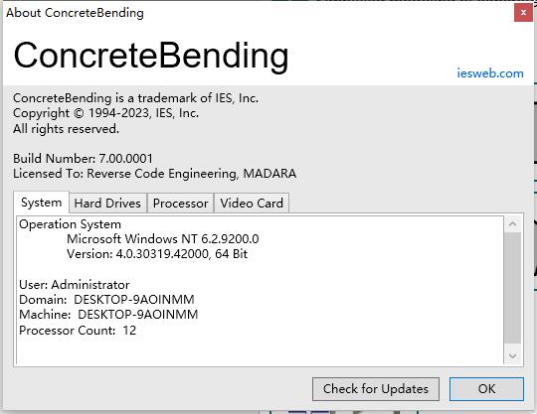Click the Machine DESKTOP-9AOINMM line
Viewport: 537px width, 414px height.
coord(108,315)
